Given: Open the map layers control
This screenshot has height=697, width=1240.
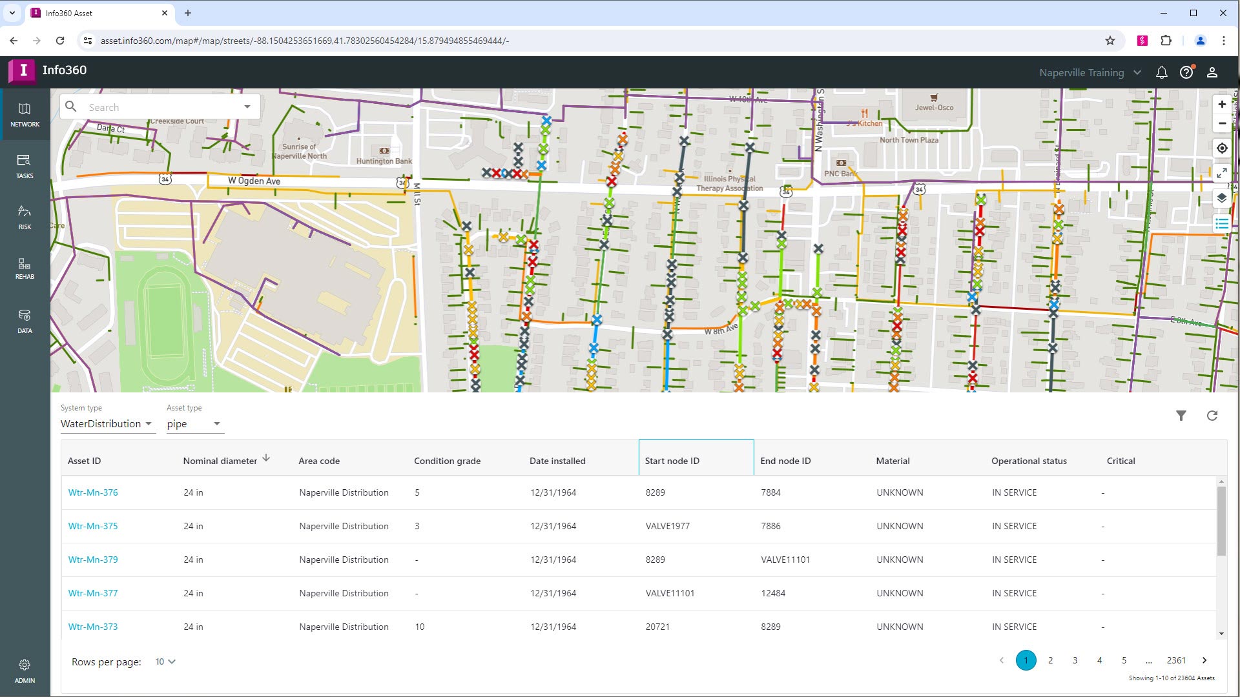Looking at the screenshot, I should [x=1221, y=198].
